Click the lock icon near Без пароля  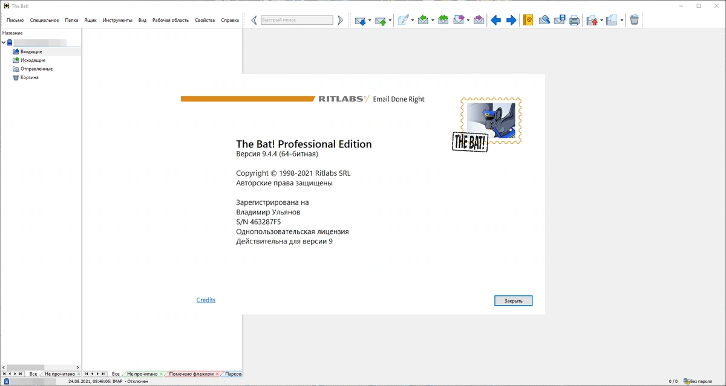click(686, 381)
